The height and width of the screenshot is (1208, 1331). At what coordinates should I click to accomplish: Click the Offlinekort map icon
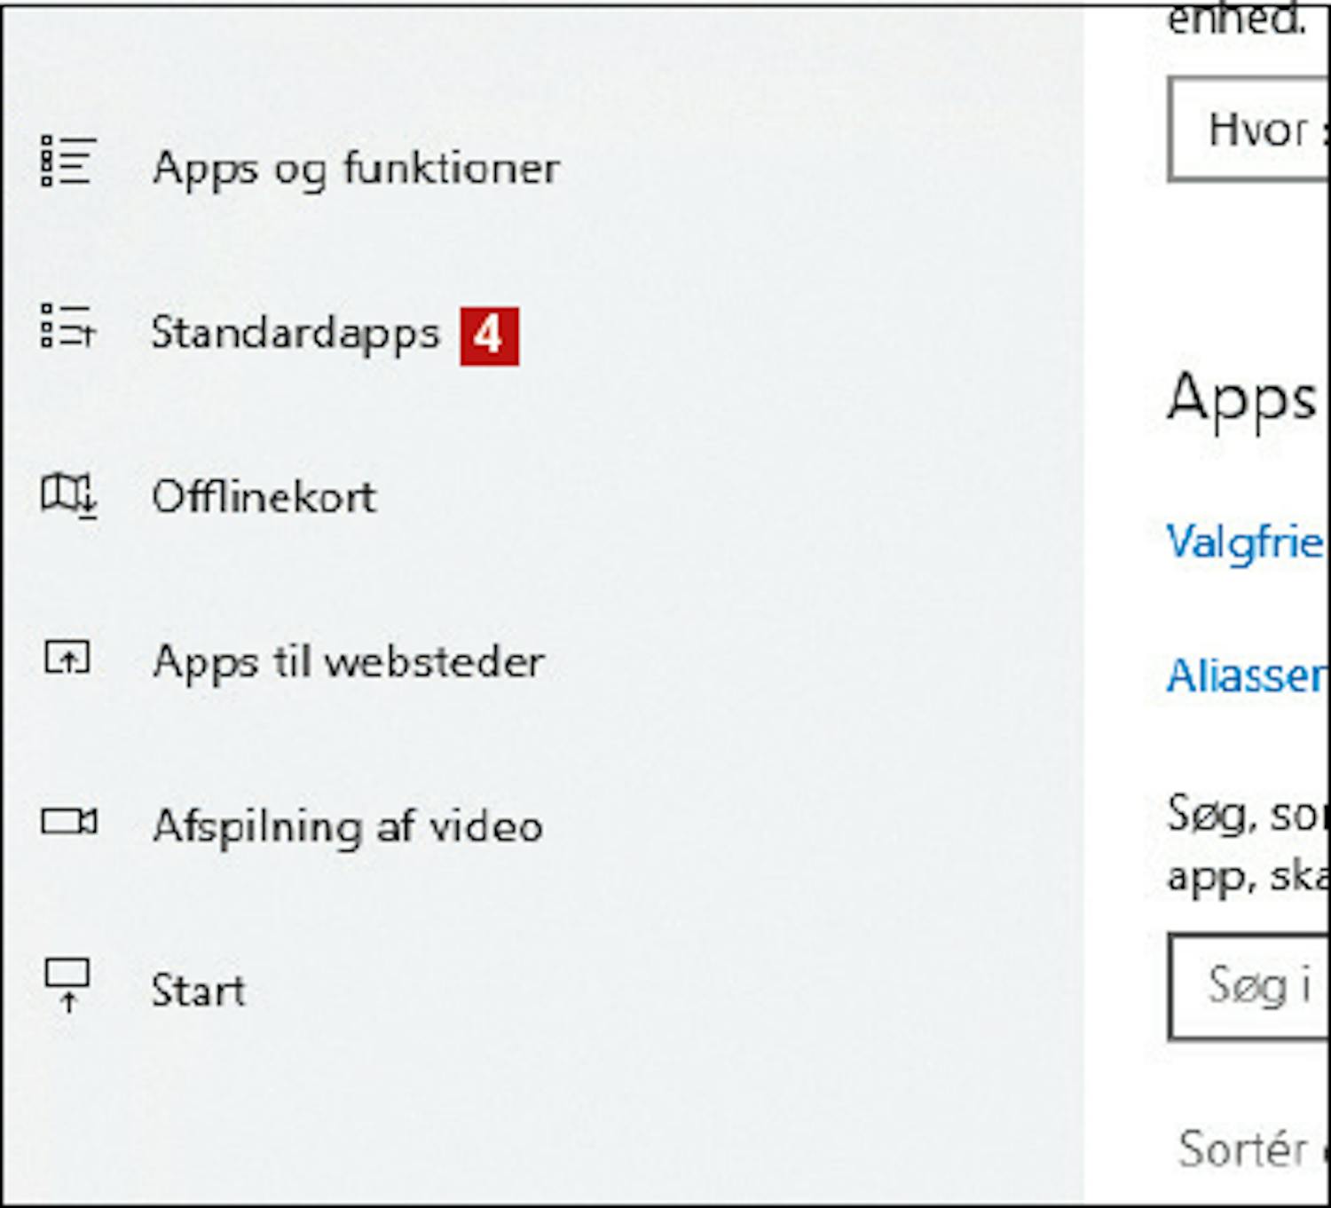tap(68, 494)
